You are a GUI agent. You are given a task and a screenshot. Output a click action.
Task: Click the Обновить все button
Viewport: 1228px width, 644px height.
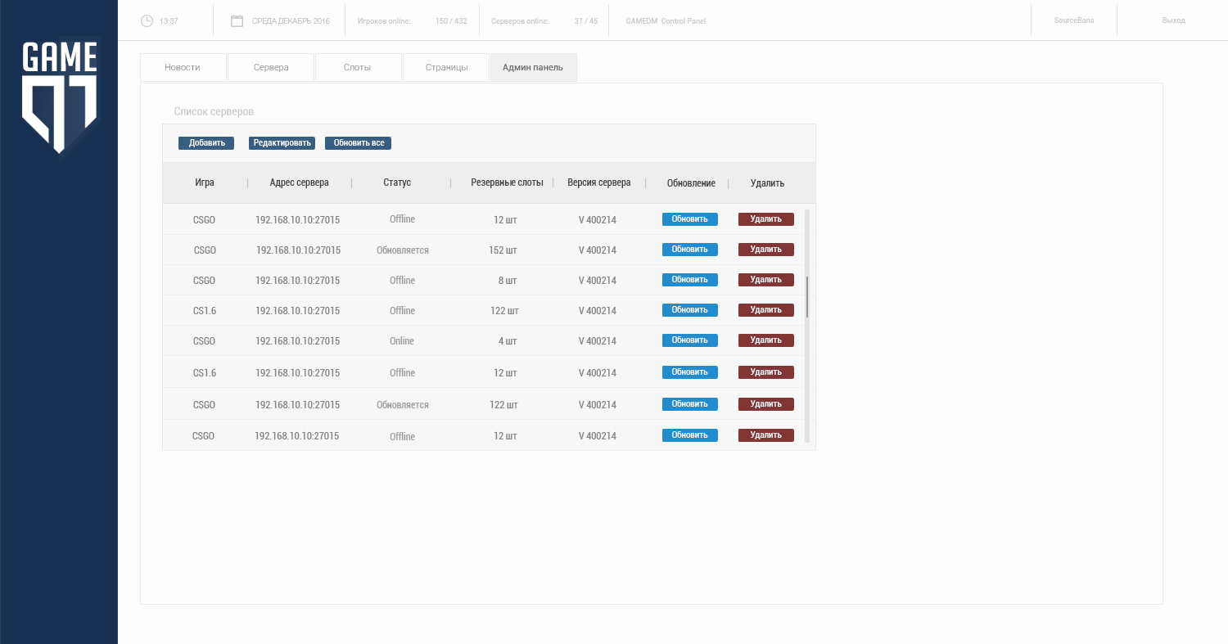[x=359, y=143]
